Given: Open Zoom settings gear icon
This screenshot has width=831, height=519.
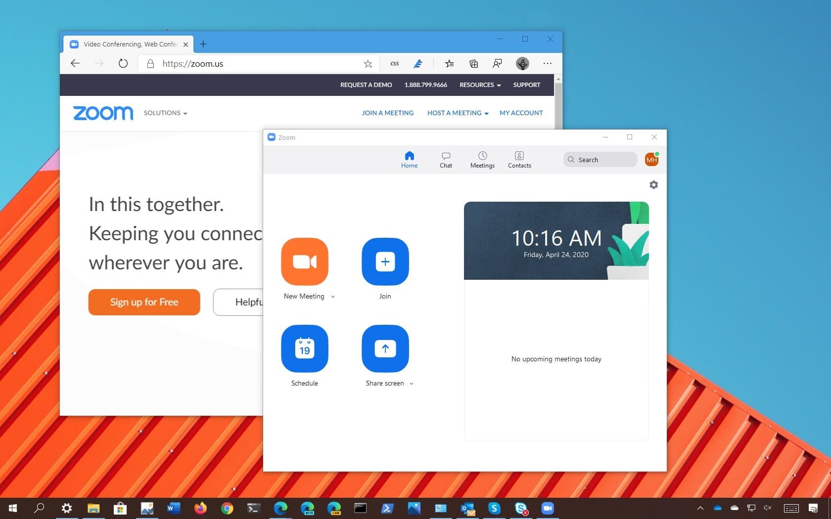Looking at the screenshot, I should point(653,185).
